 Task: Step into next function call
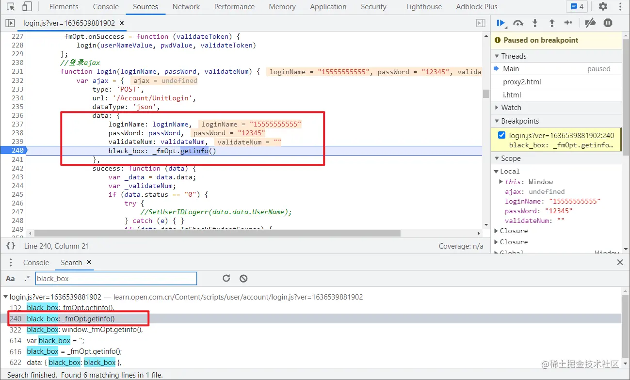tap(535, 23)
